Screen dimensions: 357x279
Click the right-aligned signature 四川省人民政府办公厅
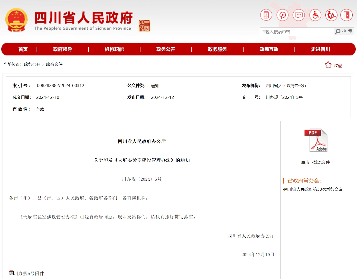coord(251,236)
